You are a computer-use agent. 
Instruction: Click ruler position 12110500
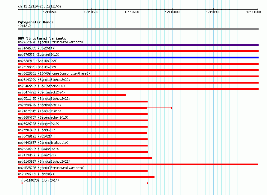[50, 12]
